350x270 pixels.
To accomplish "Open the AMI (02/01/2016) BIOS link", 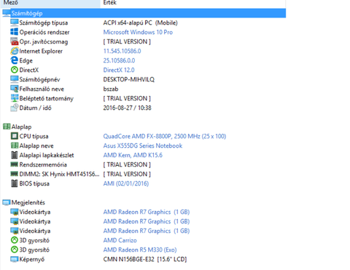I will 126,183.
